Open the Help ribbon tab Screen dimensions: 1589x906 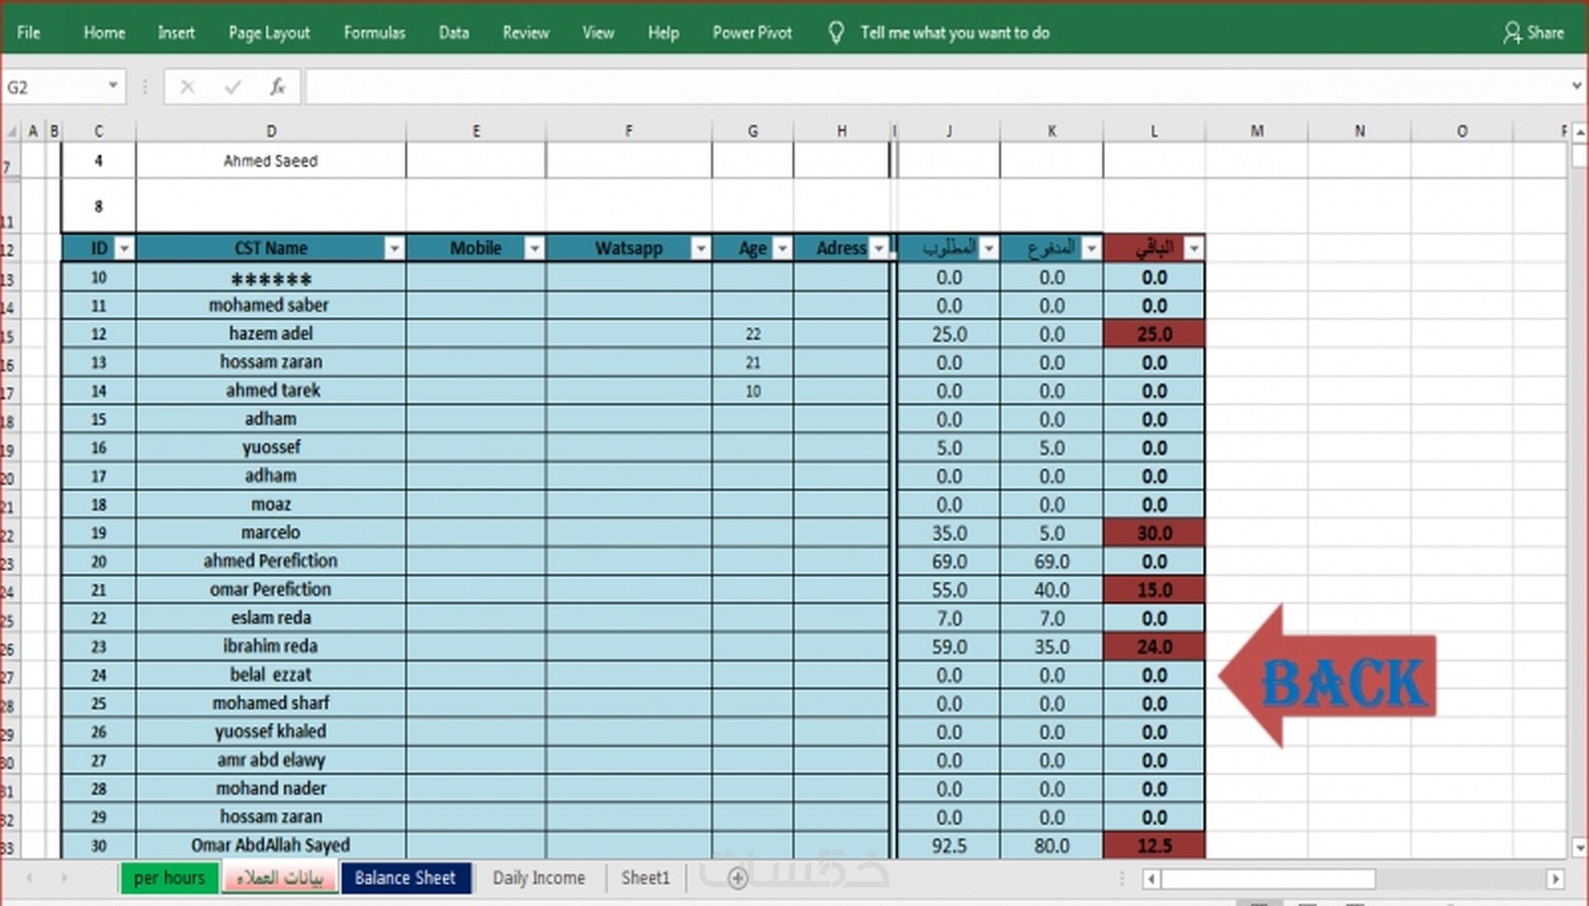click(x=663, y=33)
